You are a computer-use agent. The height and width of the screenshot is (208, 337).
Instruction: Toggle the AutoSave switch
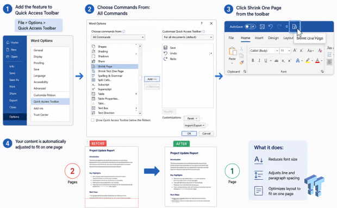[250, 27]
